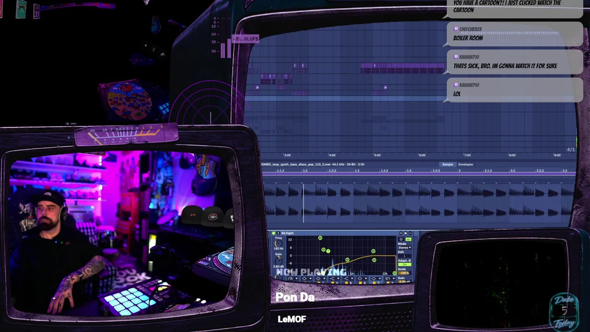Toggle the EQ Eight spectrum analyzer button
The height and width of the screenshot is (332, 590).
(x=408, y=239)
